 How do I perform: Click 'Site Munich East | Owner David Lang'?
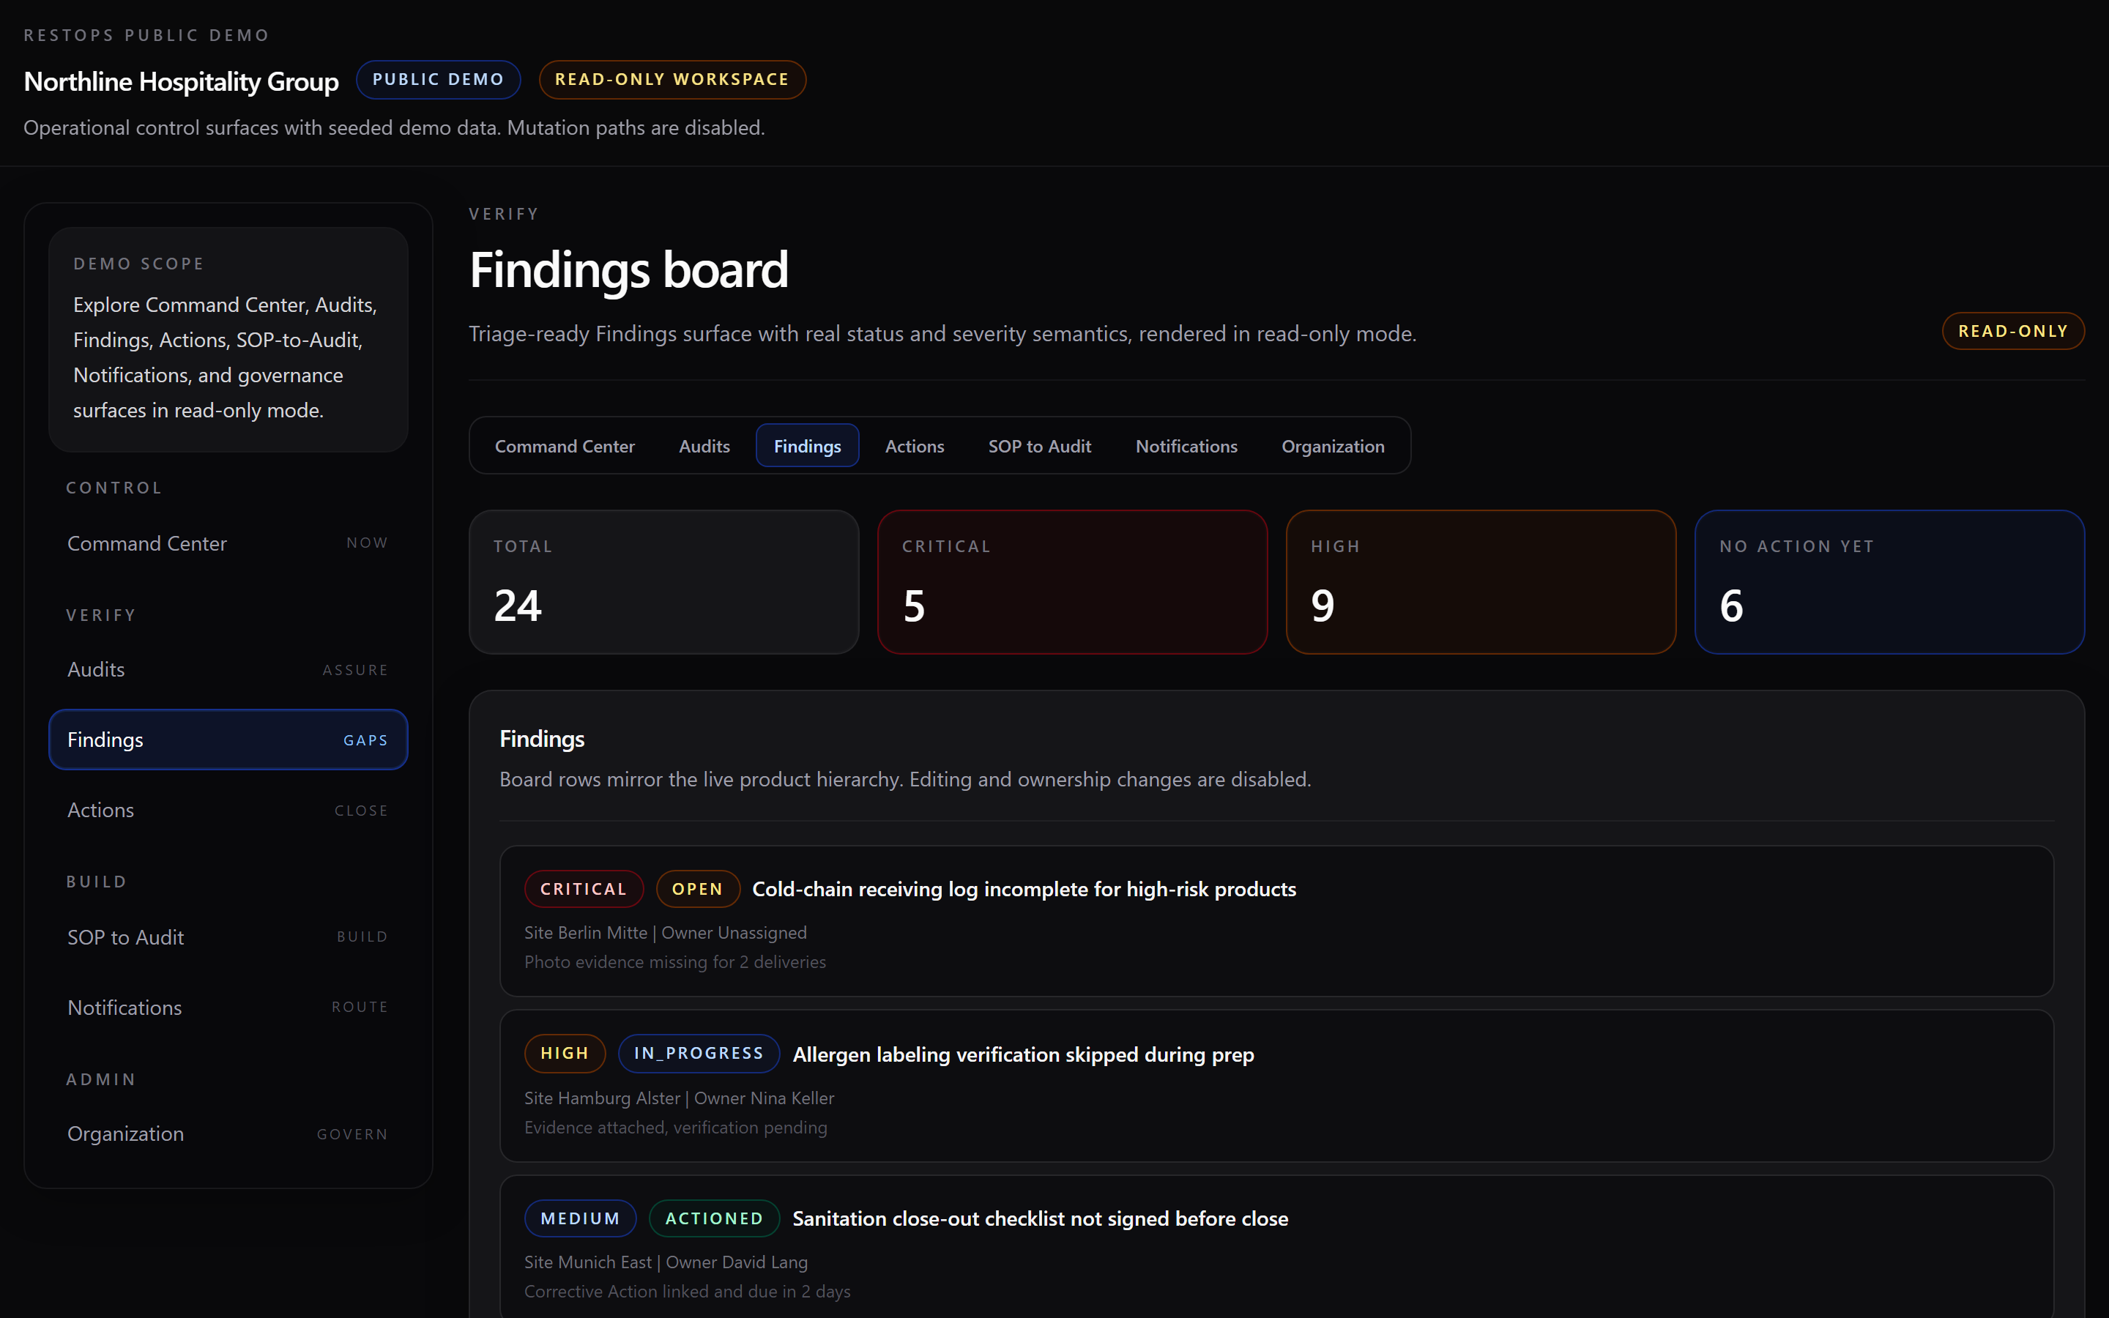tap(666, 1262)
